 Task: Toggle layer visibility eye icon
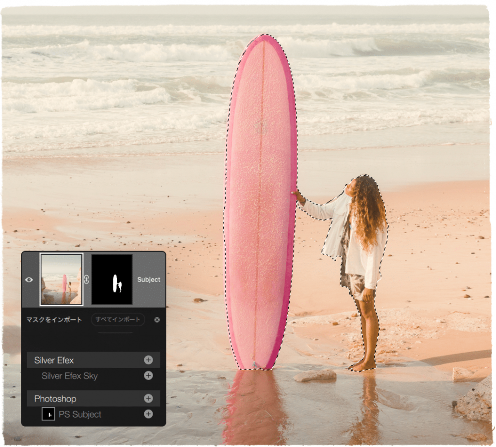[x=29, y=280]
